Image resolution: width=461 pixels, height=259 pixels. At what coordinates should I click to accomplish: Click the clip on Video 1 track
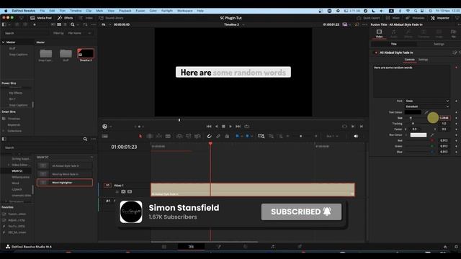(253, 189)
